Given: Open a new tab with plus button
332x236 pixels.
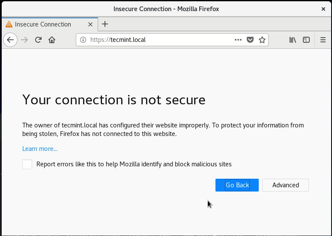Looking at the screenshot, I should pyautogui.click(x=105, y=24).
